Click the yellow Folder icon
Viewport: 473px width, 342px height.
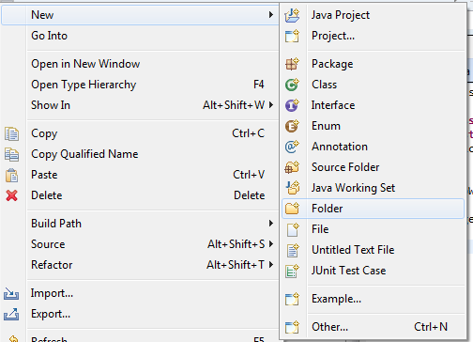(292, 209)
